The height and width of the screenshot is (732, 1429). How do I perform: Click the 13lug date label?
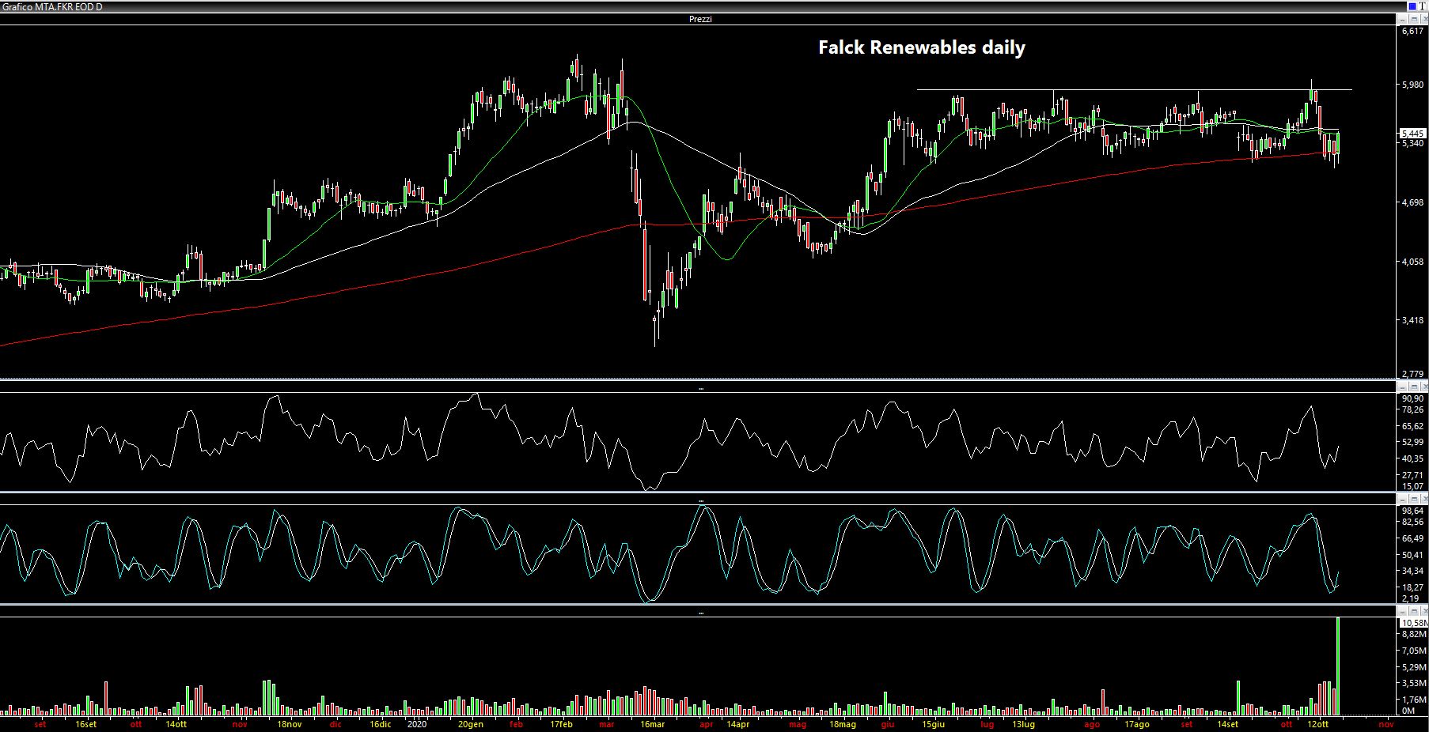click(x=1024, y=724)
